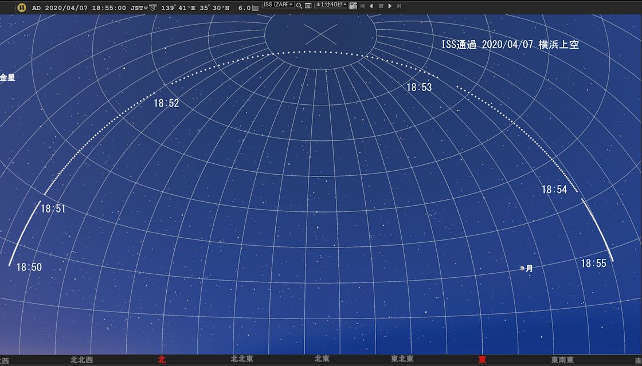Stop the time animation

pos(381,6)
